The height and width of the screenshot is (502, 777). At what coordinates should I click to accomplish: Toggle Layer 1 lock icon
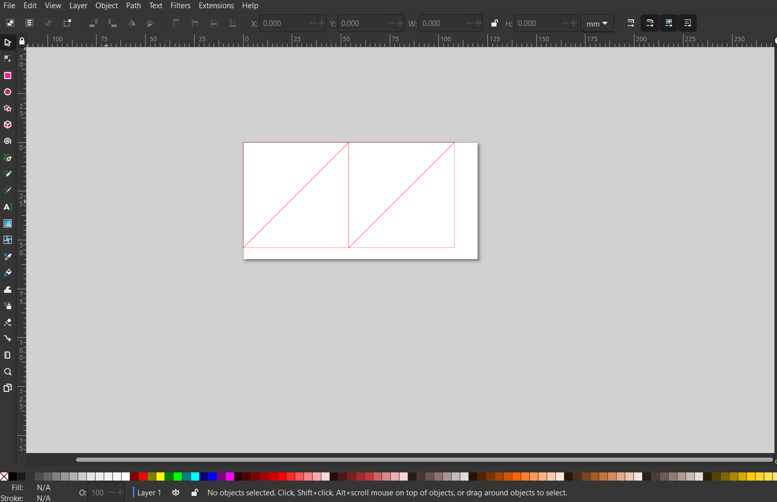(x=195, y=492)
